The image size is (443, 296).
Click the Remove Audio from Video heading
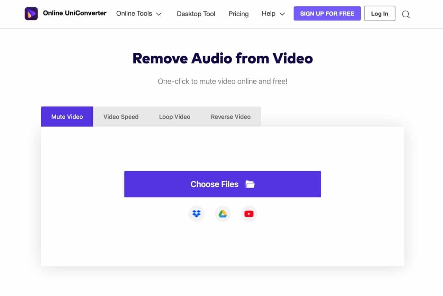[x=223, y=58]
